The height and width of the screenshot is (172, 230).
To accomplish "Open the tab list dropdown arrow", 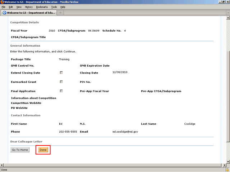I will [228, 13].
